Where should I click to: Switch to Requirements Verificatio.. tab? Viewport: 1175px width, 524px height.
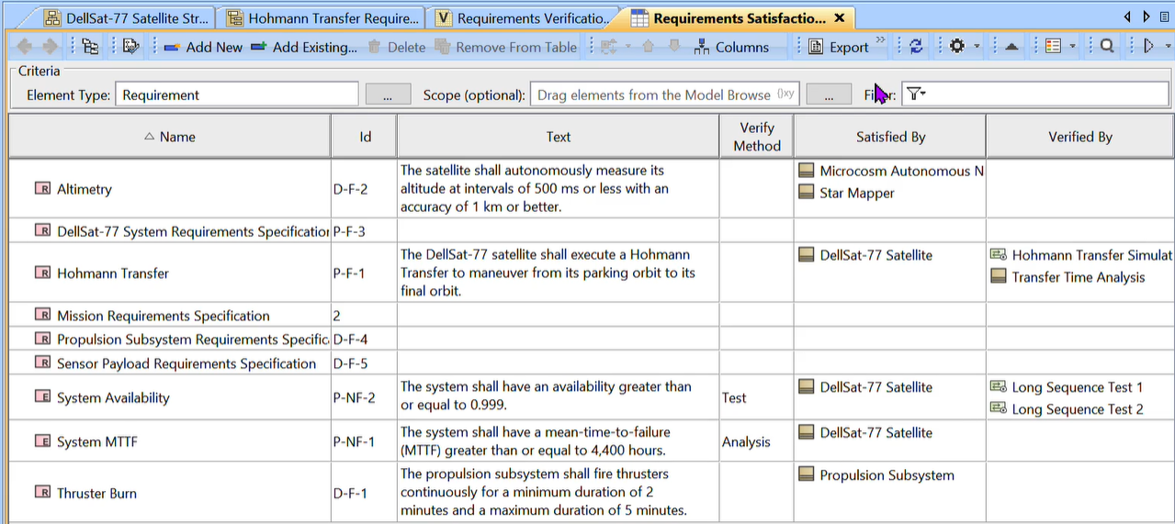(x=523, y=18)
